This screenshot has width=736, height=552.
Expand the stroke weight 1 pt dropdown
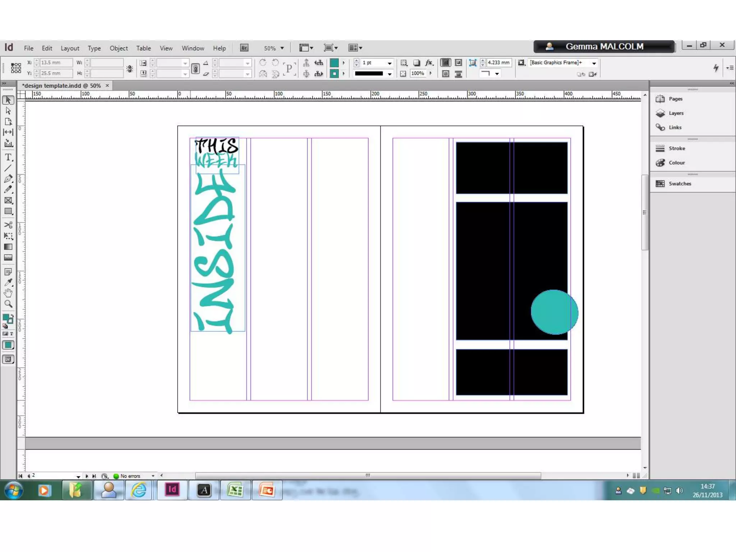tap(390, 63)
